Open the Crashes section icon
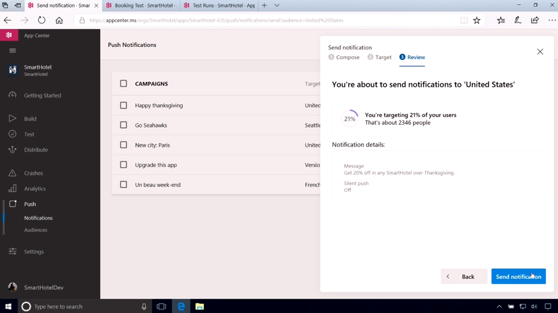 [x=13, y=173]
